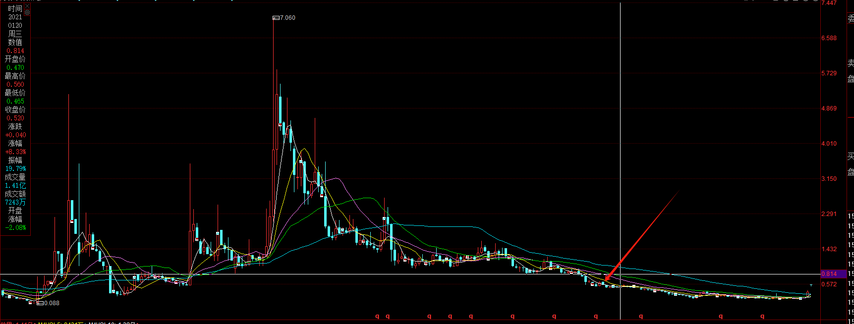
Task: Click the 振幅 label
Action: [x=15, y=160]
